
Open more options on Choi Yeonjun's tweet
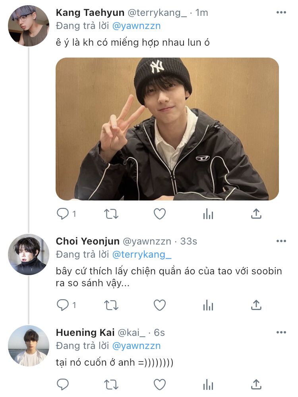point(281,241)
